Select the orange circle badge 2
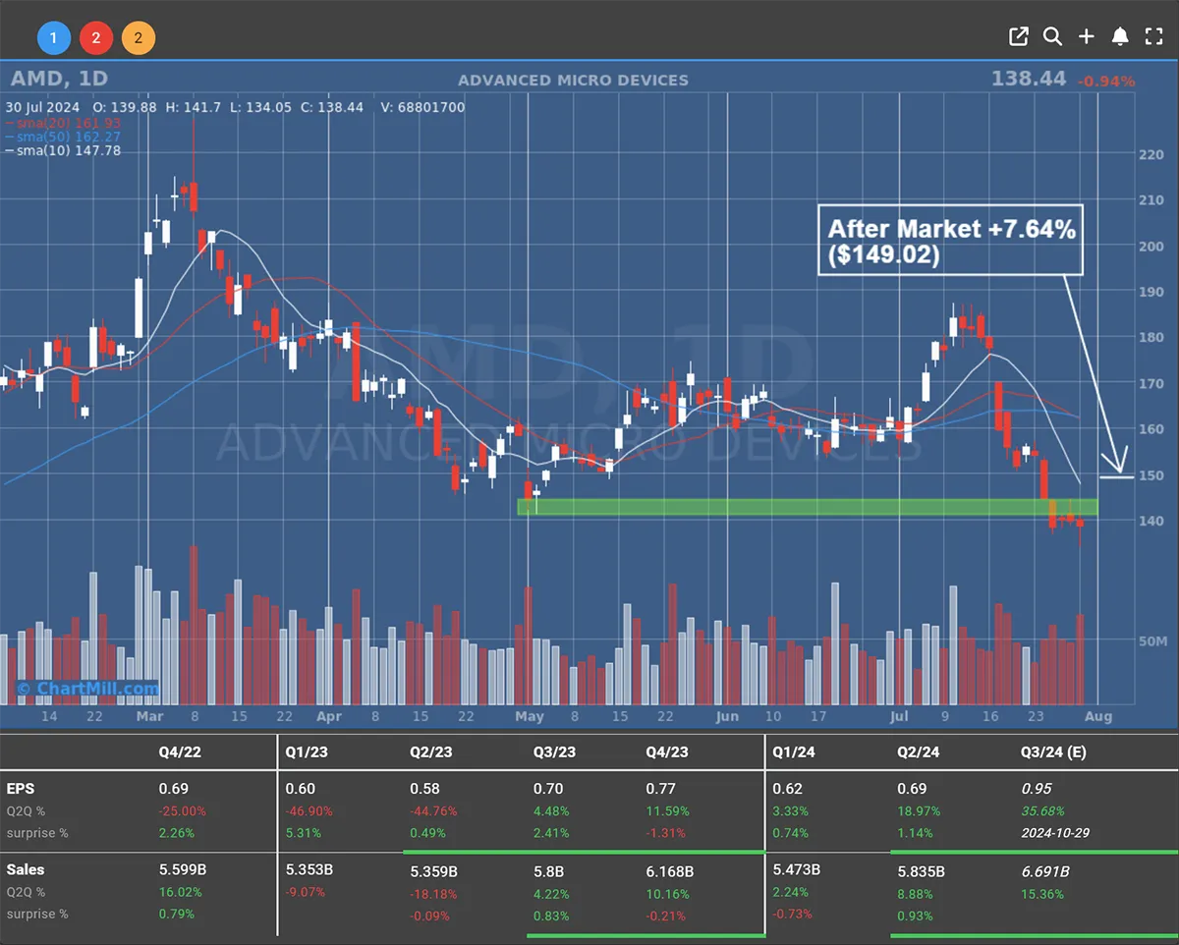This screenshot has height=945, width=1179. 139,38
